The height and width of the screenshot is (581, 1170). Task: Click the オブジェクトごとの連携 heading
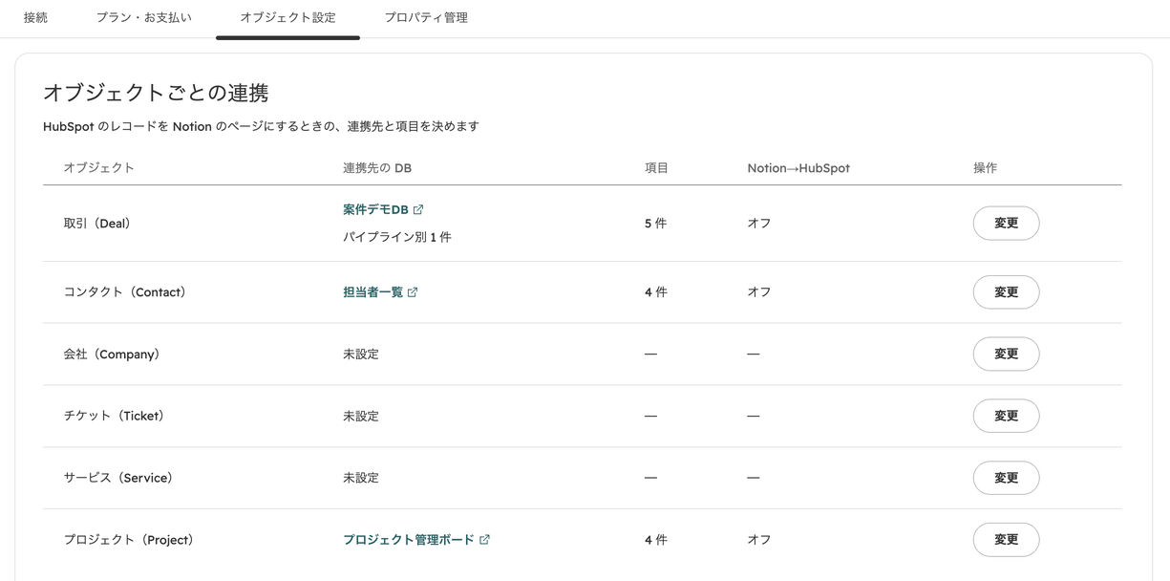pos(156,93)
